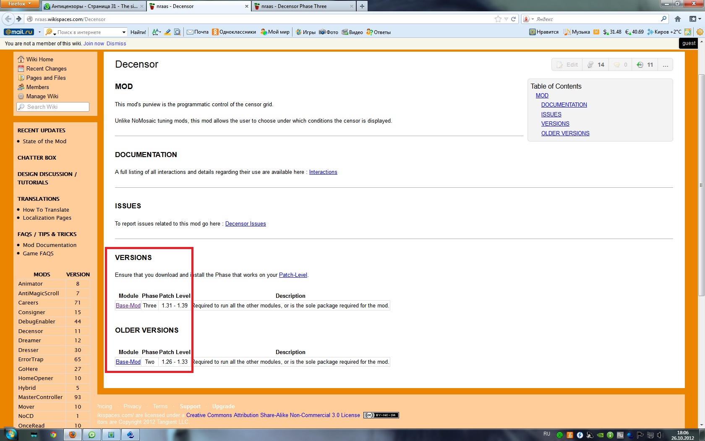This screenshot has width=705, height=441.
Task: Click the Search Wiki input field
Action: click(x=53, y=107)
